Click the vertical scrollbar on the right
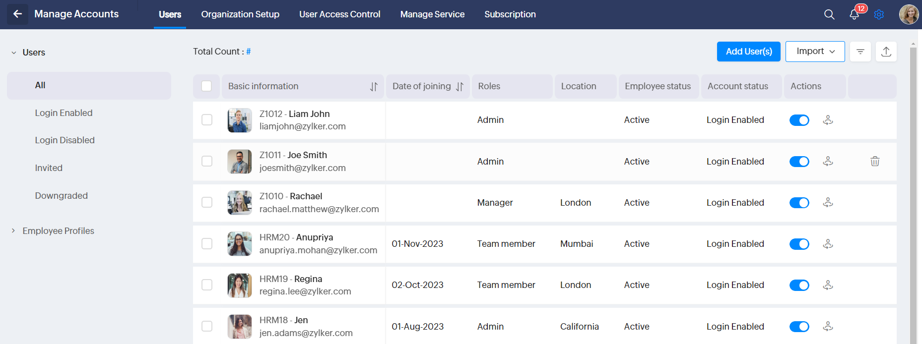 click(913, 198)
